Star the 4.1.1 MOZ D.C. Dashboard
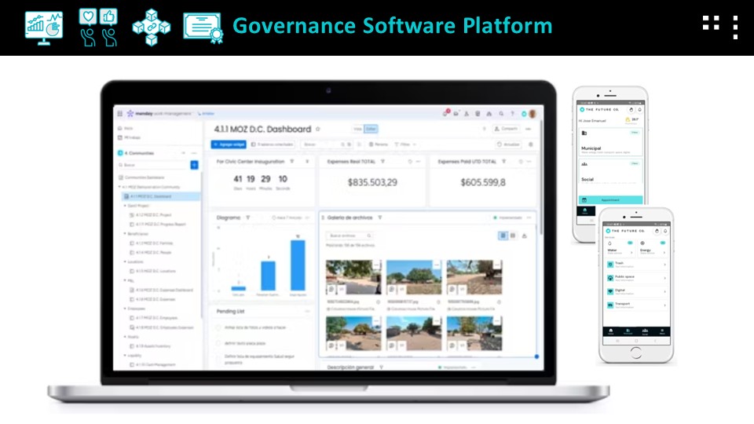The height and width of the screenshot is (424, 754). click(318, 129)
